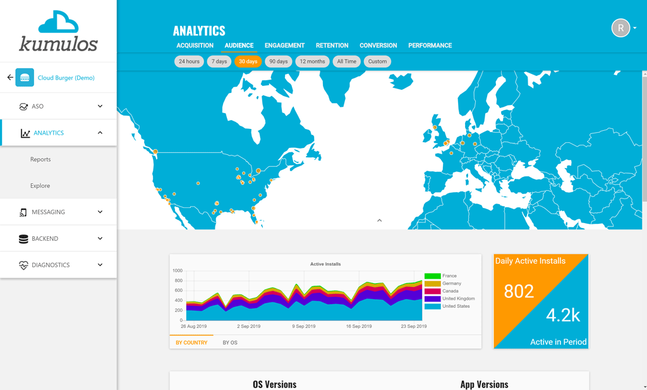Image resolution: width=647 pixels, height=390 pixels.
Task: Choose the Custom date range button
Action: pos(377,61)
